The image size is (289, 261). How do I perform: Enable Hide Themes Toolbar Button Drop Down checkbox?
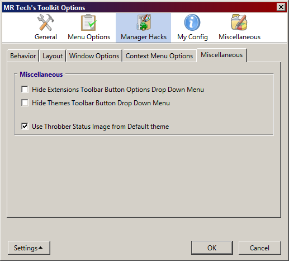pyautogui.click(x=25, y=102)
